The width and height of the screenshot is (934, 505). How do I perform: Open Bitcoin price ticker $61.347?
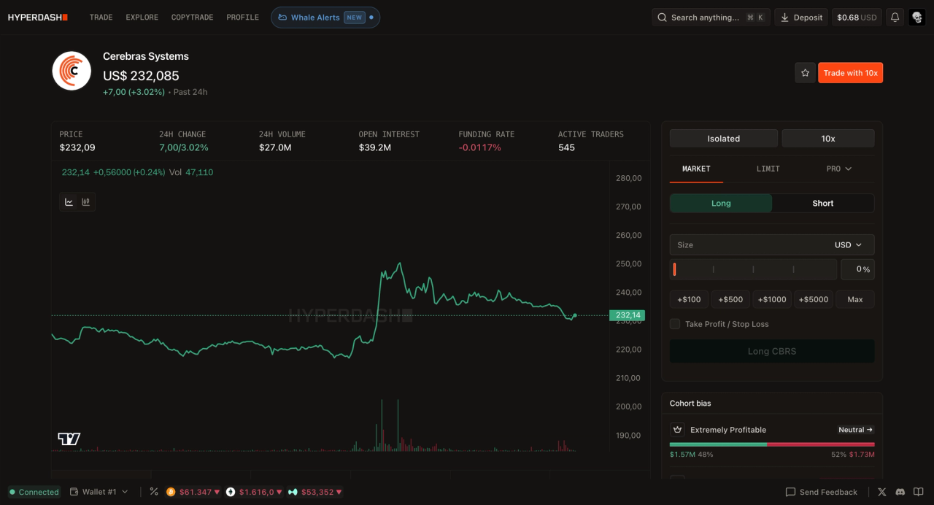[193, 492]
